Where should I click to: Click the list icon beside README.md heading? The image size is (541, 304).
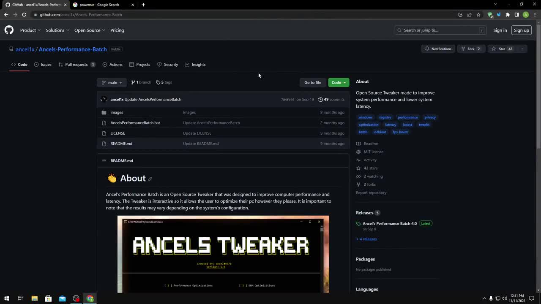click(104, 160)
